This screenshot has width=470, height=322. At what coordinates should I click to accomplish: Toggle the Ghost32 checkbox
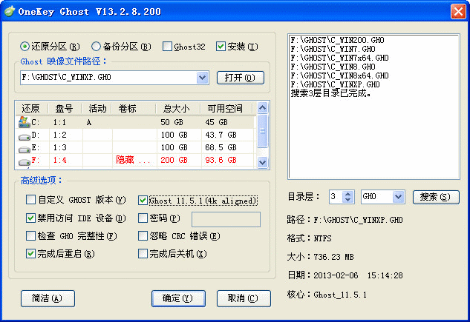pyautogui.click(x=167, y=47)
